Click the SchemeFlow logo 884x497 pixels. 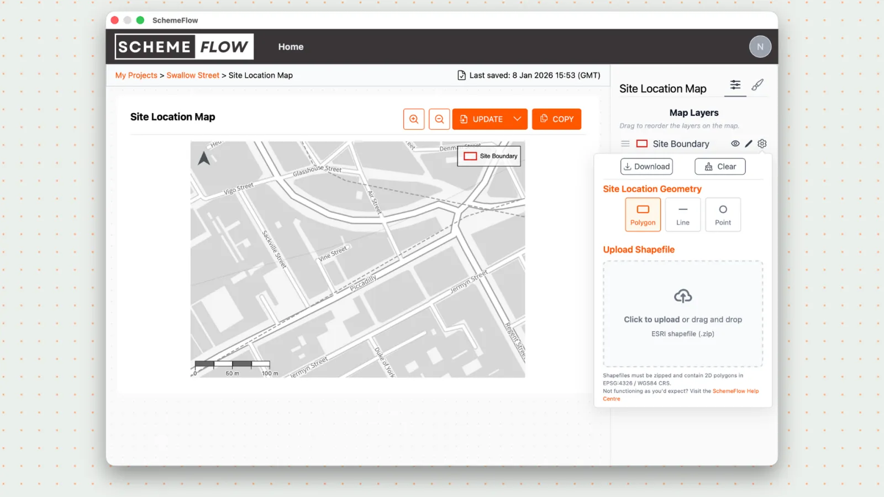click(x=184, y=46)
